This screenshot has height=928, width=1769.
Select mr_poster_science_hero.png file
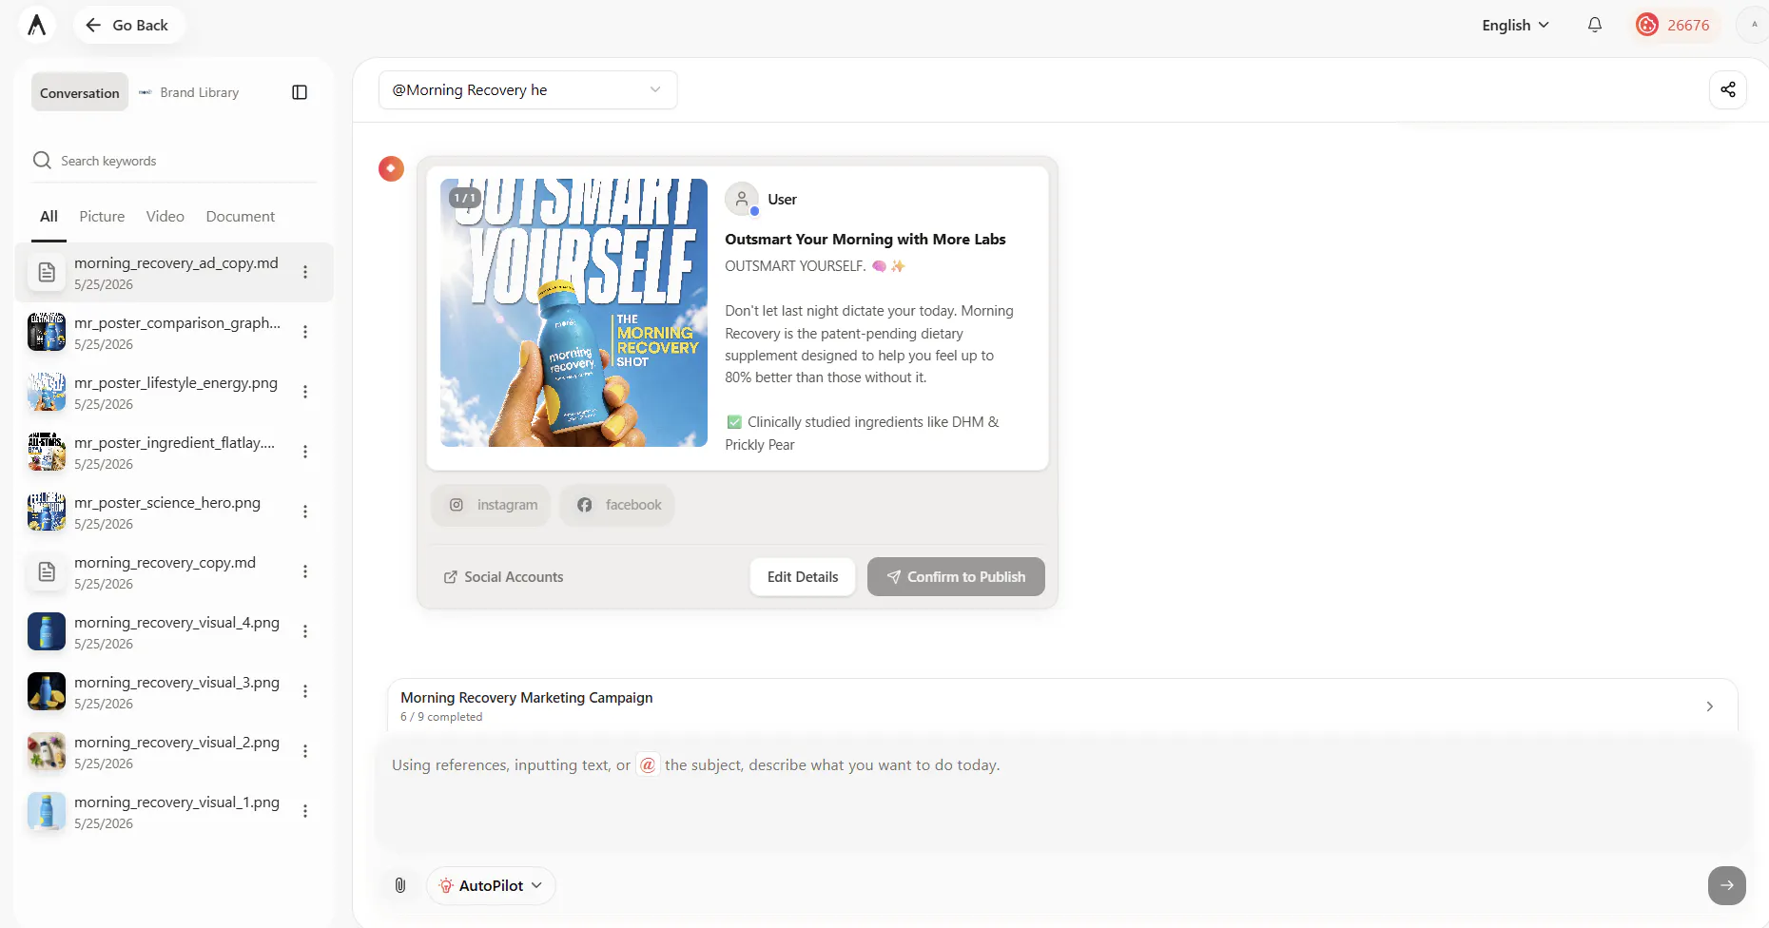pos(174,512)
